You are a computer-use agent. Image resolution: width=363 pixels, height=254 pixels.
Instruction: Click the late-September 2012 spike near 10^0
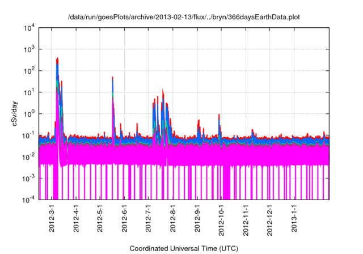tap(219, 115)
